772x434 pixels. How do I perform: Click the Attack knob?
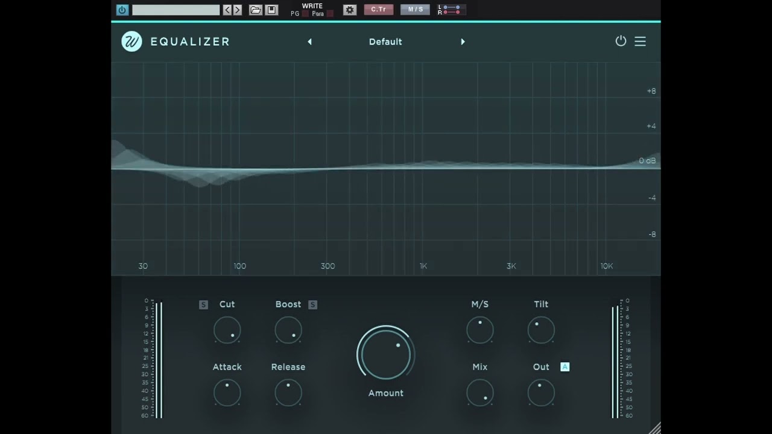point(227,392)
